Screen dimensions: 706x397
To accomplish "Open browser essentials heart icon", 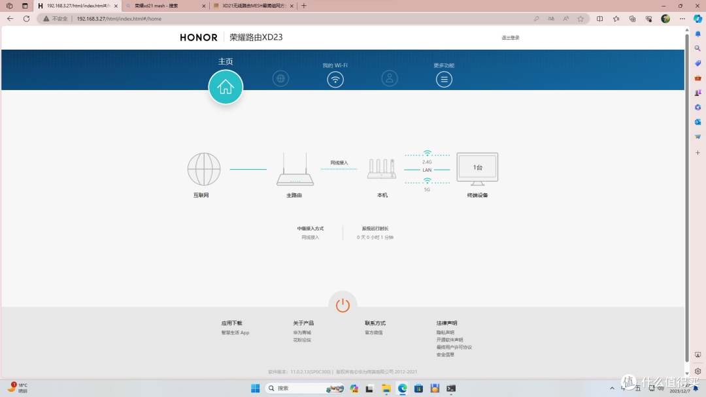I will click(x=649, y=19).
